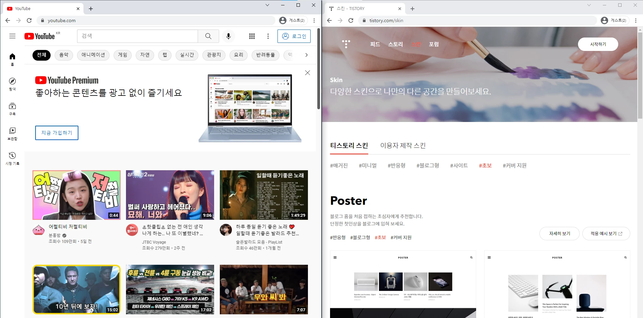Select the 반려동물 category chip
The image size is (643, 318).
(x=265, y=55)
